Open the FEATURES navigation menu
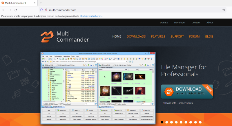The image size is (232, 126). click(158, 36)
